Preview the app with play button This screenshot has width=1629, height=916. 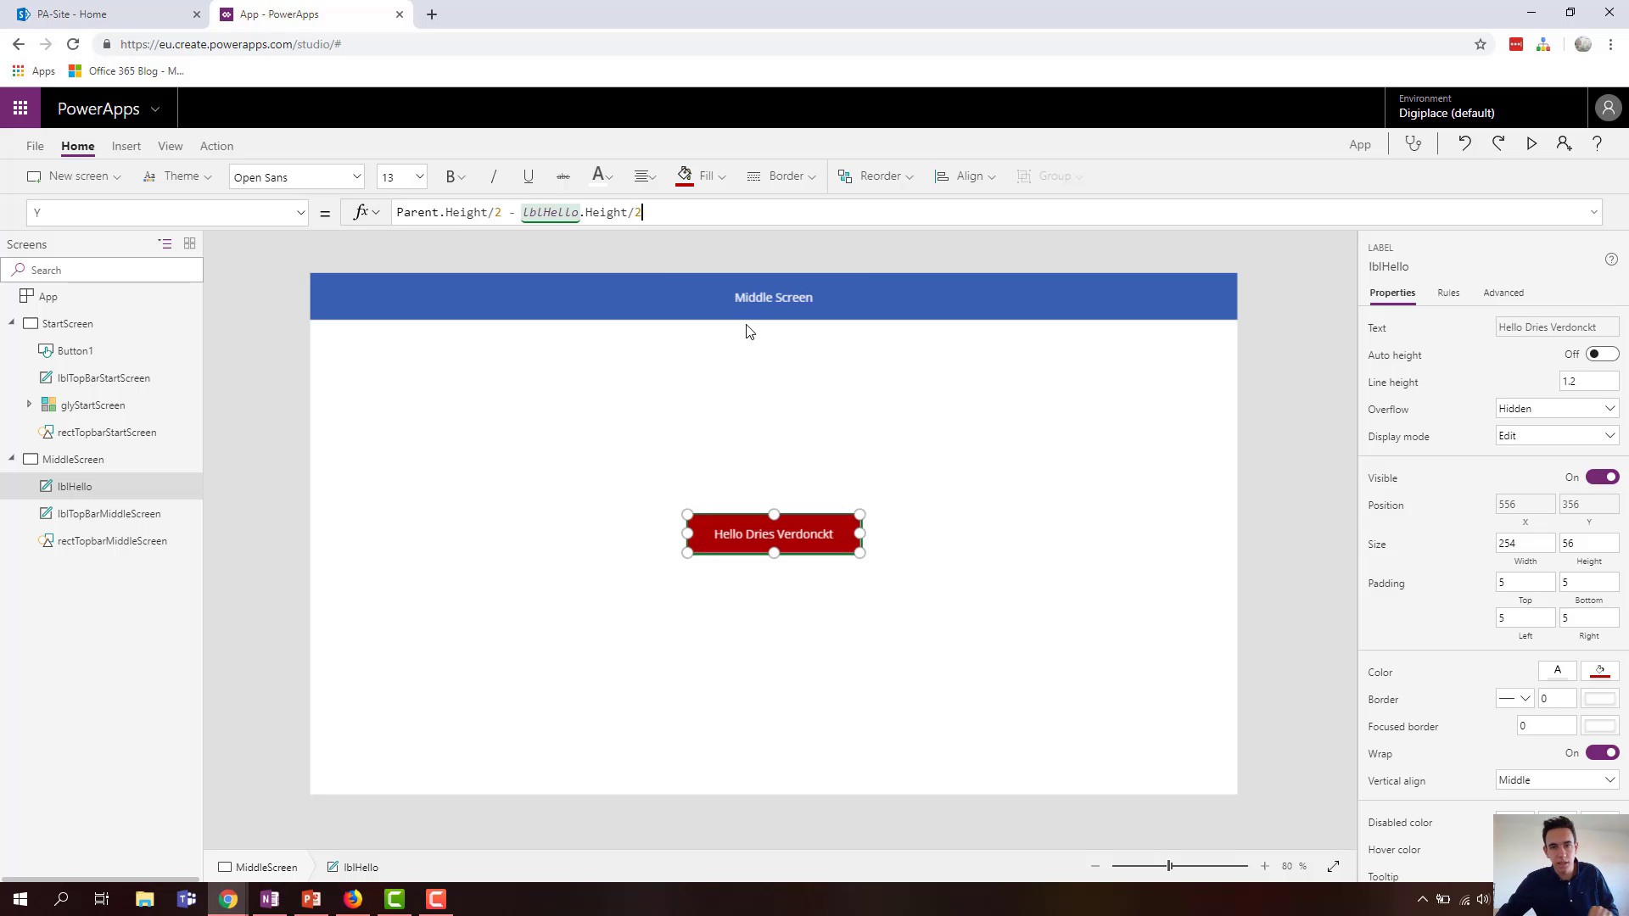pyautogui.click(x=1531, y=144)
